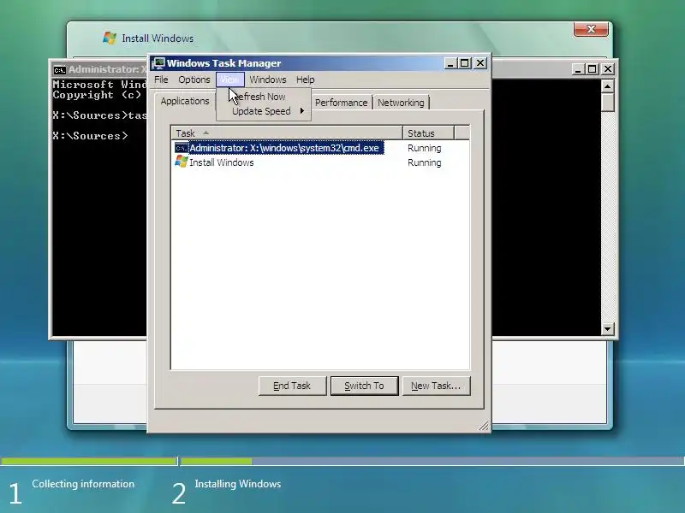Click Running status of Install Windows
This screenshot has width=685, height=513.
tap(424, 162)
